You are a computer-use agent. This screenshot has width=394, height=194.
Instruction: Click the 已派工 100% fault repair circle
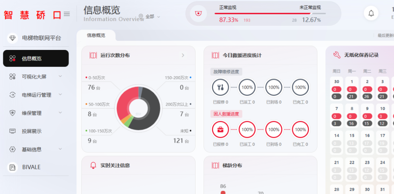pyautogui.click(x=247, y=87)
